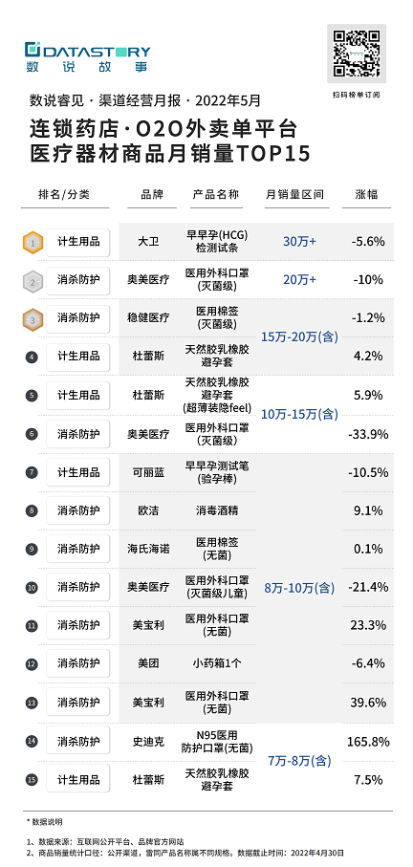Click the gold rank 1 hexagon badge
The image size is (413, 867).
pos(33,242)
